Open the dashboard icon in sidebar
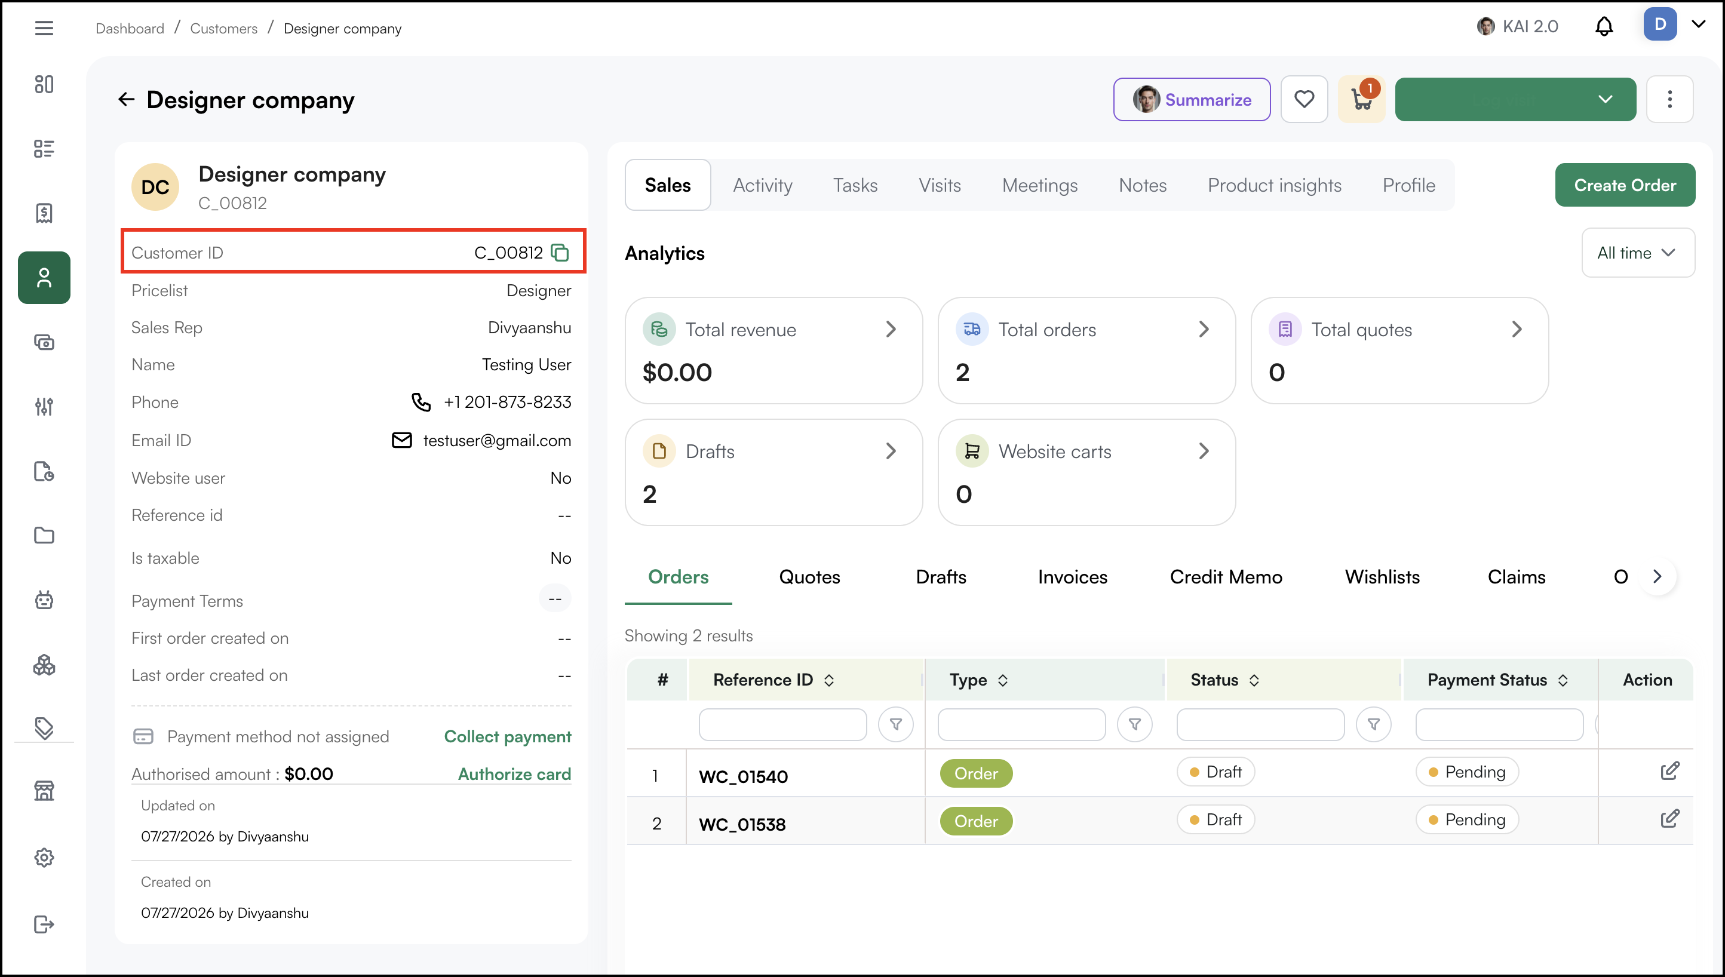Viewport: 1725px width, 977px height. (44, 84)
